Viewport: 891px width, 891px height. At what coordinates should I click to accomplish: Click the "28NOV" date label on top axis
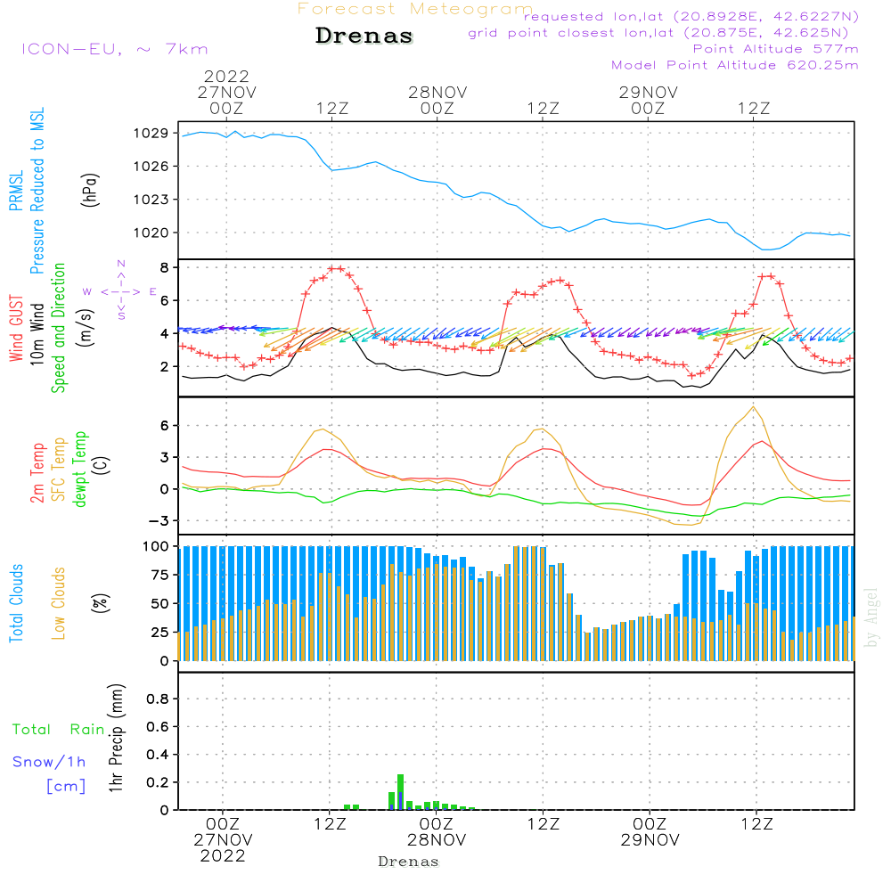click(x=437, y=93)
